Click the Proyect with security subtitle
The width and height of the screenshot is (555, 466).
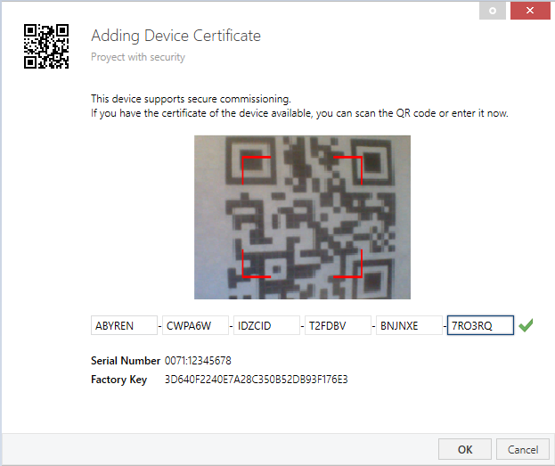[138, 57]
